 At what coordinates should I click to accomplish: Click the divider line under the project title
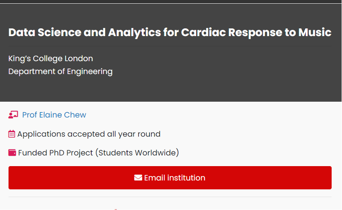point(170,47)
